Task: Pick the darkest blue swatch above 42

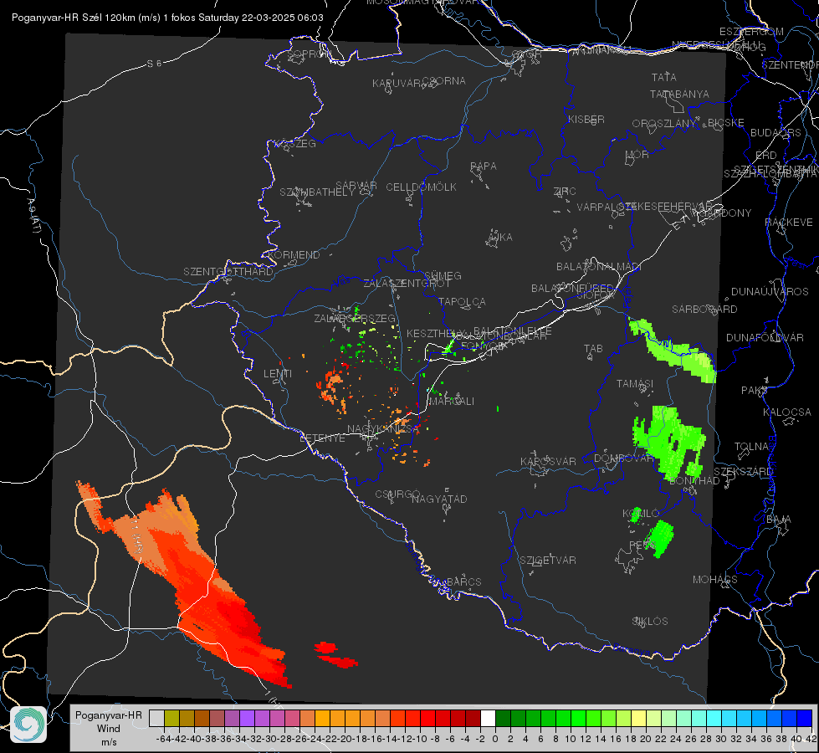Action: pyautogui.click(x=805, y=718)
